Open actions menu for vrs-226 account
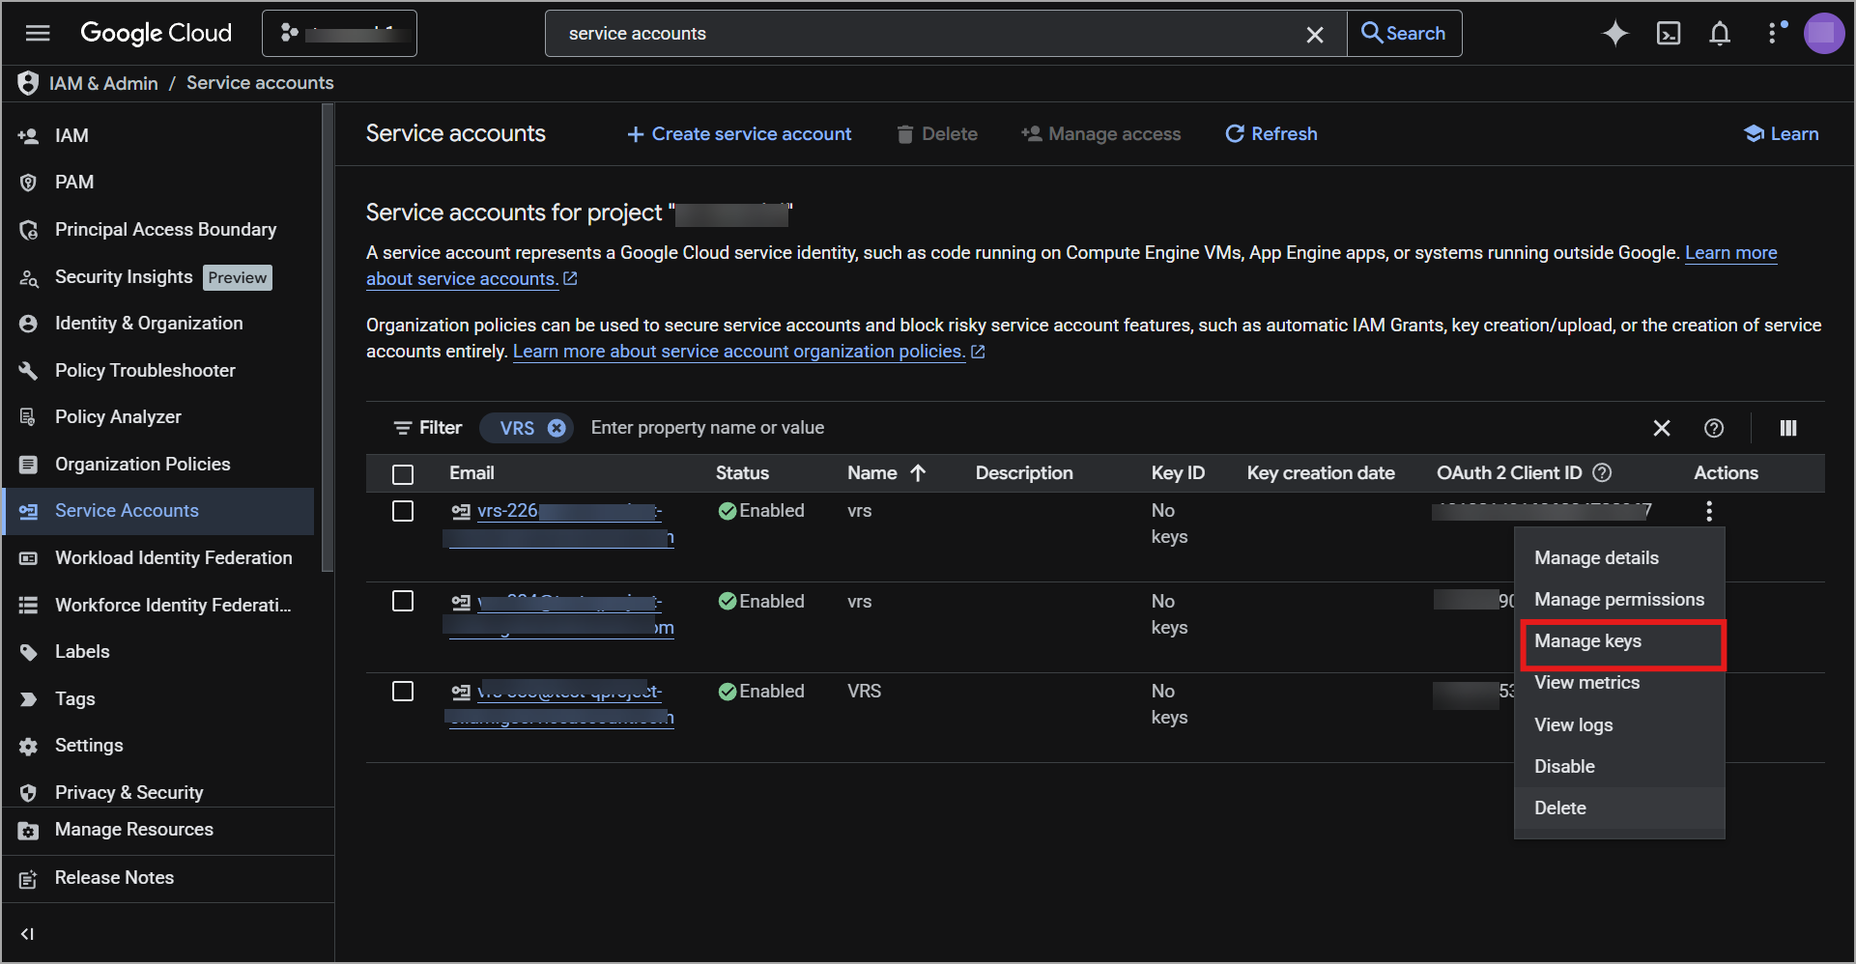Image resolution: width=1856 pixels, height=964 pixels. point(1708,511)
